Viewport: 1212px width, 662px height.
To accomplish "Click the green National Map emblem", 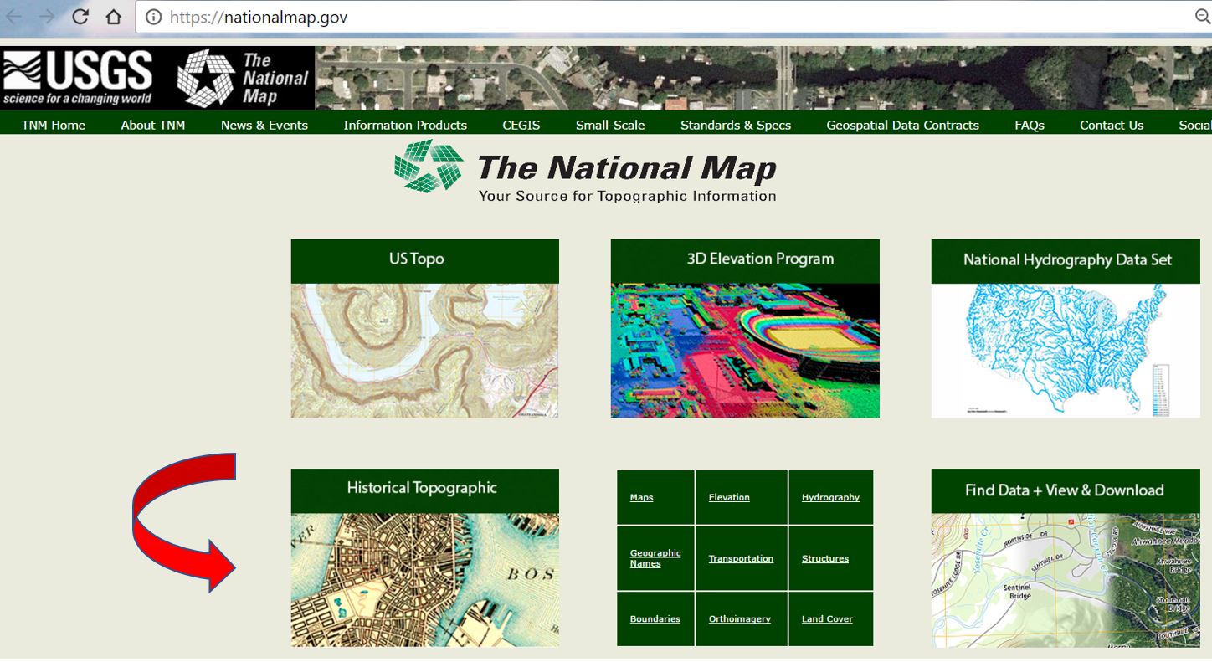I will tap(429, 166).
